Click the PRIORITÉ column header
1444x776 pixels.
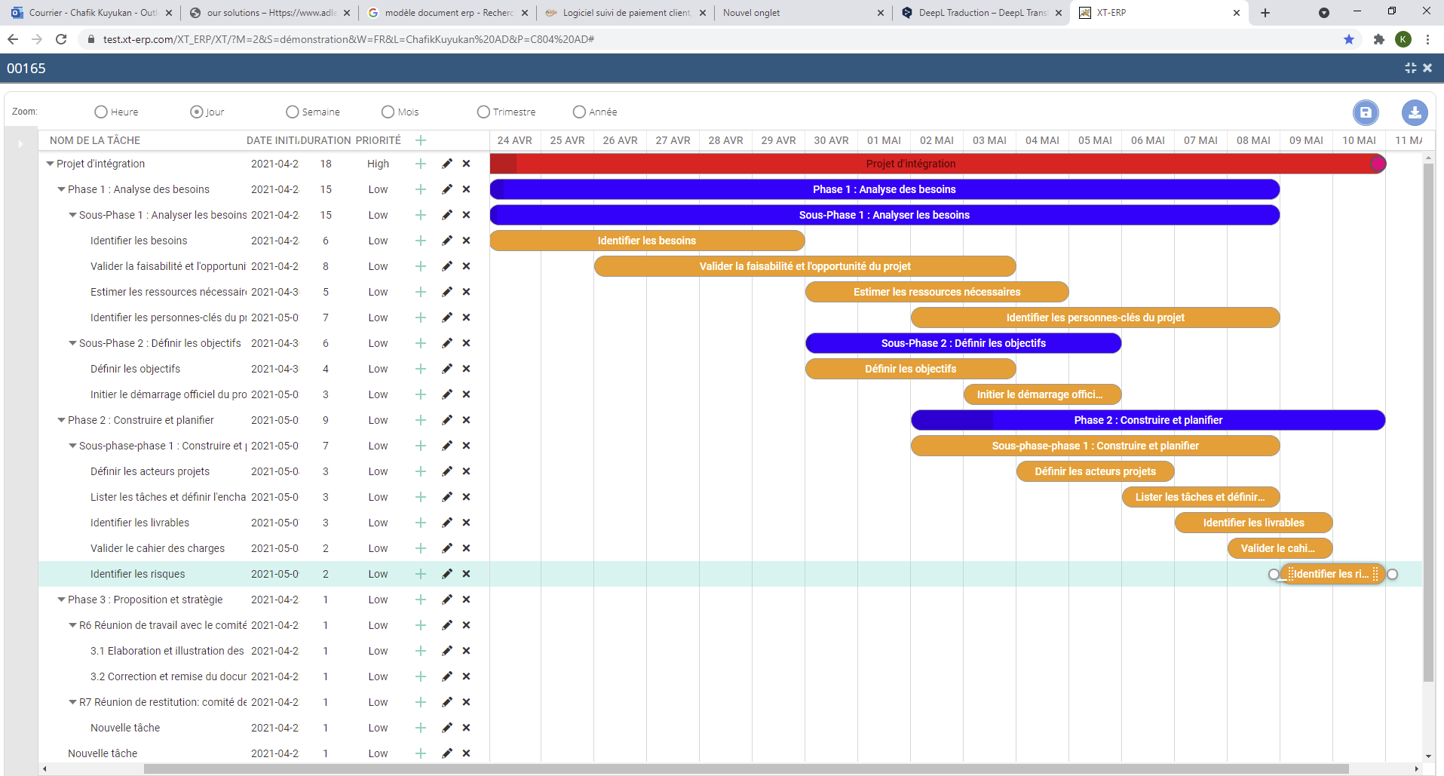point(378,140)
